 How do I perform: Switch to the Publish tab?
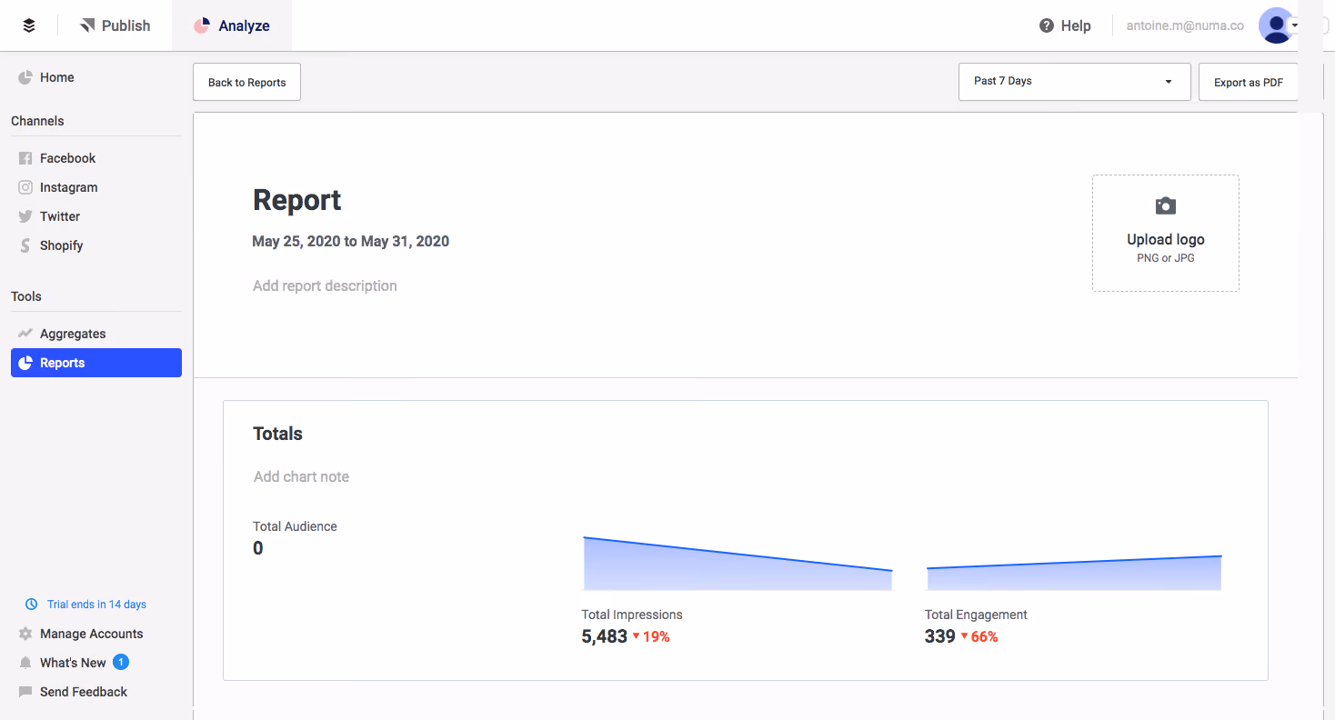(x=115, y=25)
